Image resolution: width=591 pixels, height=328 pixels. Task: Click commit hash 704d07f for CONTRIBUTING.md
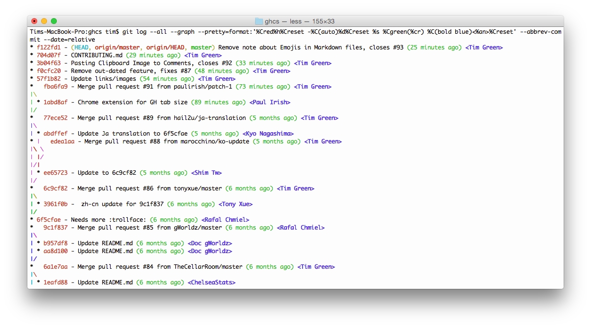point(49,55)
